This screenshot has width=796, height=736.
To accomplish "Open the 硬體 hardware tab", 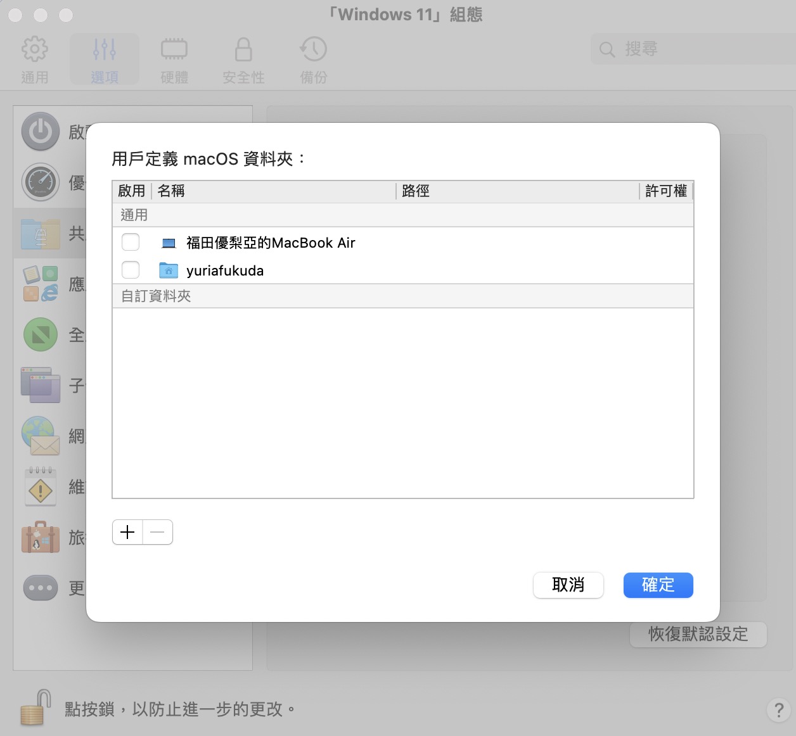I will (174, 60).
